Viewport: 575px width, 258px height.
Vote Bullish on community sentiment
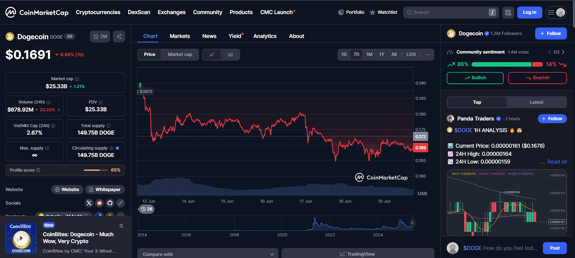[475, 78]
